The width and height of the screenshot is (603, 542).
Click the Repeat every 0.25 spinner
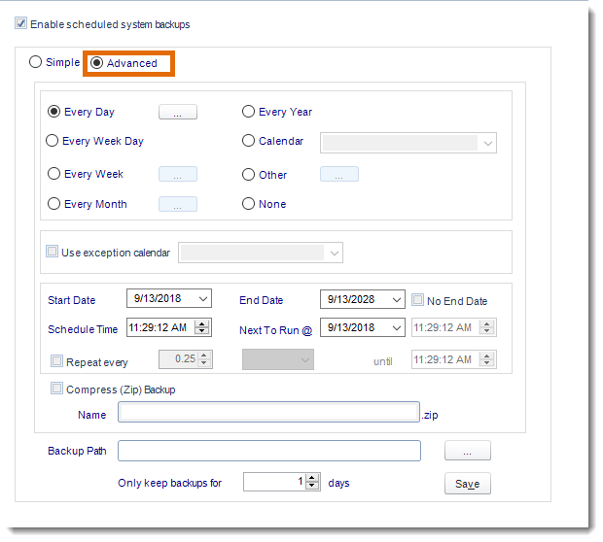[x=186, y=359]
